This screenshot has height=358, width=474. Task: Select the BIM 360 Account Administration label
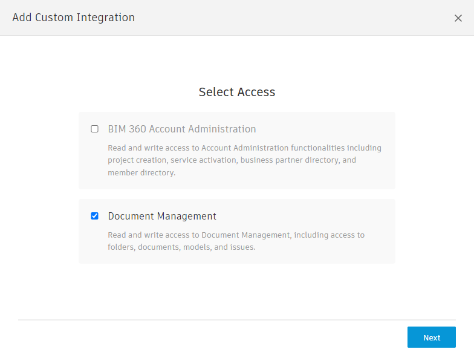coord(181,129)
